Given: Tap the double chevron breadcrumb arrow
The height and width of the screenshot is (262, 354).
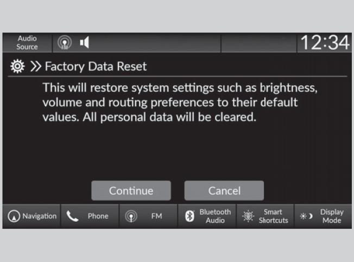Looking at the screenshot, I should (35, 67).
